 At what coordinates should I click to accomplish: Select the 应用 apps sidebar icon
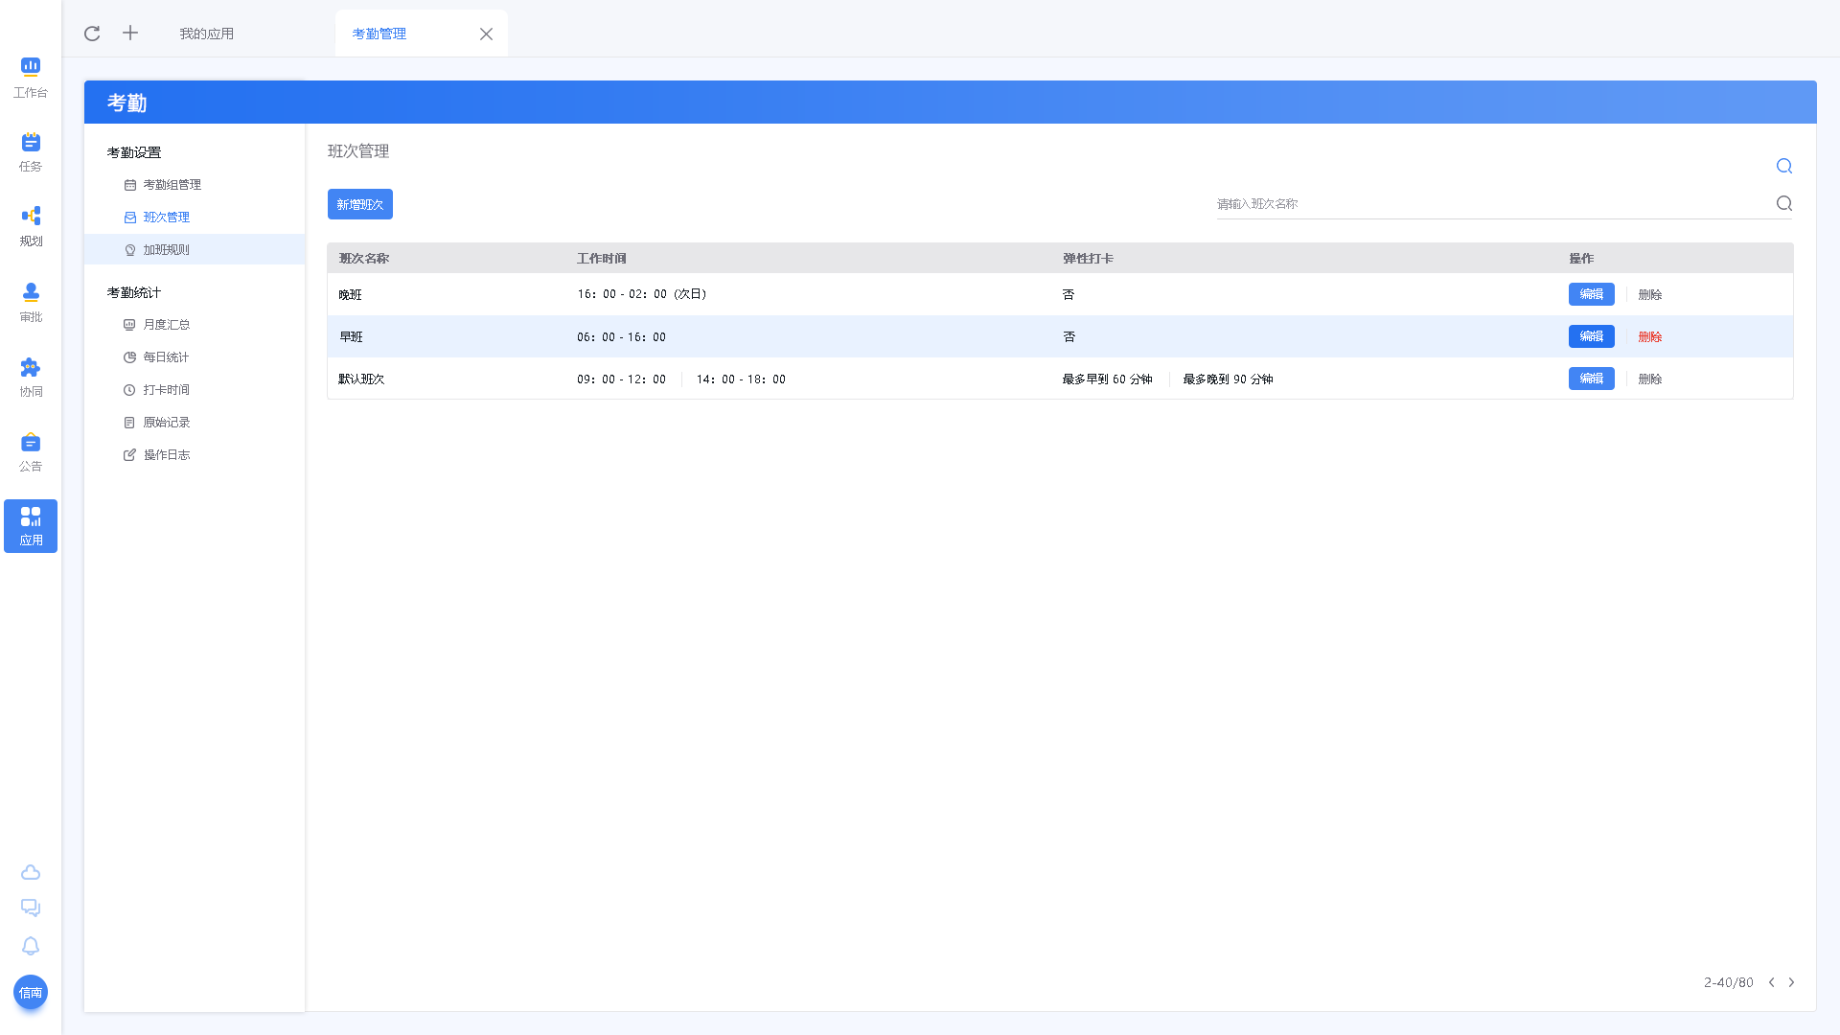pos(31,526)
